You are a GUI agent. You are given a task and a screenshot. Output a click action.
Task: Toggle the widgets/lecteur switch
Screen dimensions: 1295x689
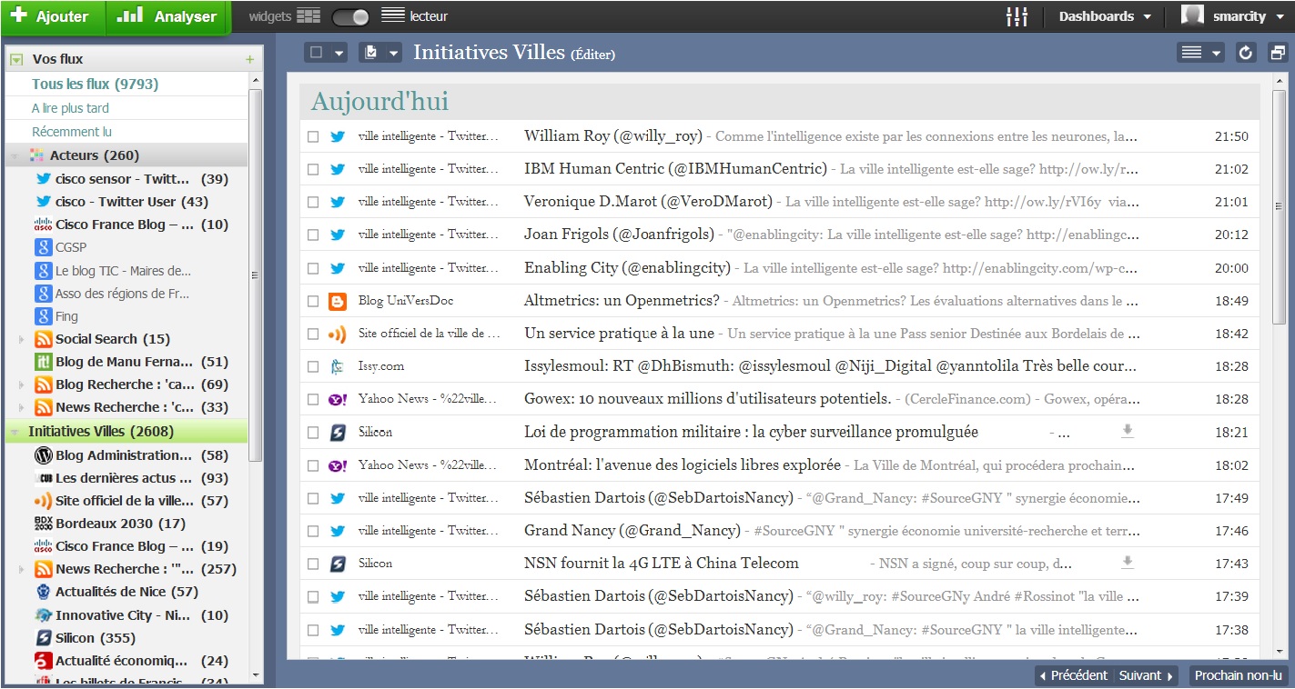350,16
